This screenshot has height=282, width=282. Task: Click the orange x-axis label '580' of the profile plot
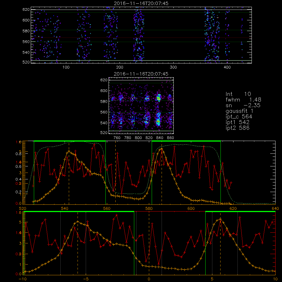pyautogui.click(x=149, y=208)
